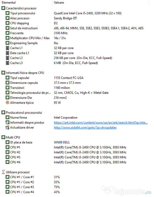Open the ark.intel.com product information link
154x197 pixels.
[101, 123]
